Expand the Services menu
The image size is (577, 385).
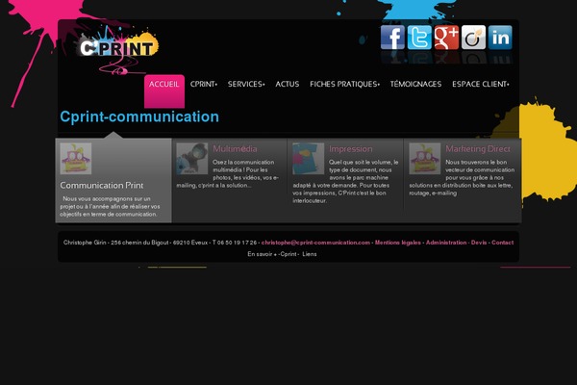pyautogui.click(x=246, y=85)
